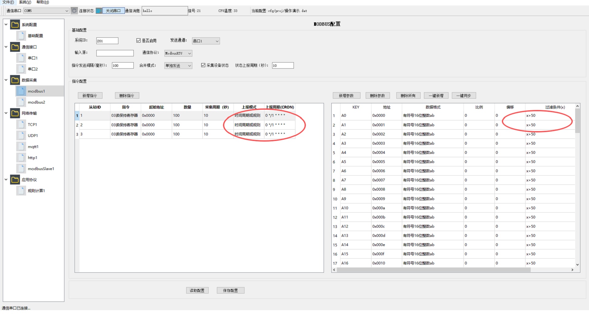
Task: Click the 数据采集 folder icon
Action: pyautogui.click(x=15, y=80)
